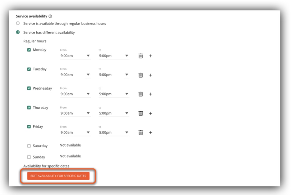Screen dimensions: 291x195
Task: Uncheck the Monday checkbox
Action: point(29,50)
